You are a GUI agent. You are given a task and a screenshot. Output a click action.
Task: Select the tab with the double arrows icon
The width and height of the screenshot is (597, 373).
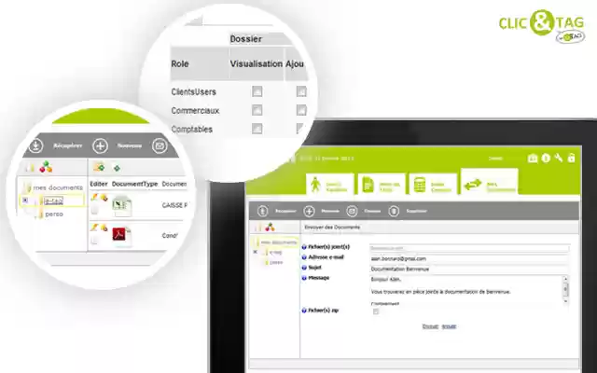point(489,182)
